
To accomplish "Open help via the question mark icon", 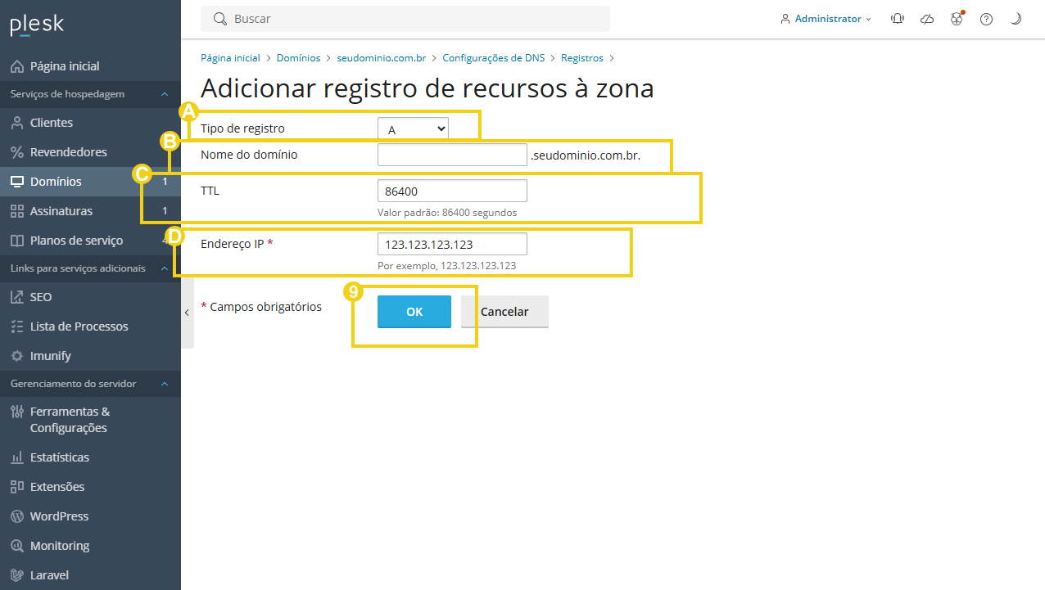I will (986, 18).
